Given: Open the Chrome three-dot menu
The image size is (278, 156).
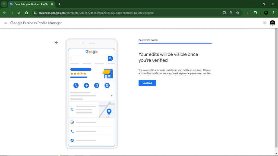Looking at the screenshot, I should [x=273, y=12].
